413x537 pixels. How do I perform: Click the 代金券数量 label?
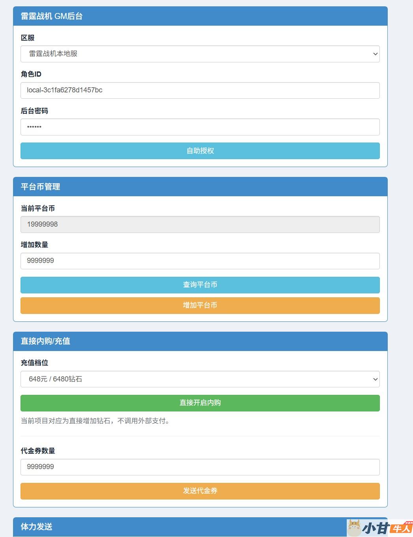[x=38, y=451]
